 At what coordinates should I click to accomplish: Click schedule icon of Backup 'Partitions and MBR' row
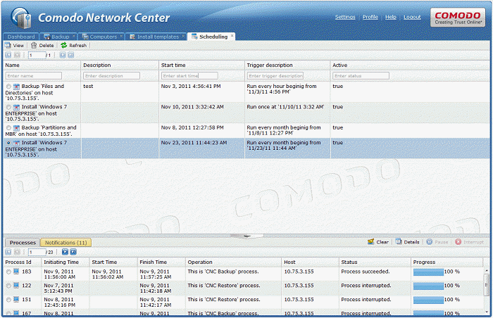16,128
